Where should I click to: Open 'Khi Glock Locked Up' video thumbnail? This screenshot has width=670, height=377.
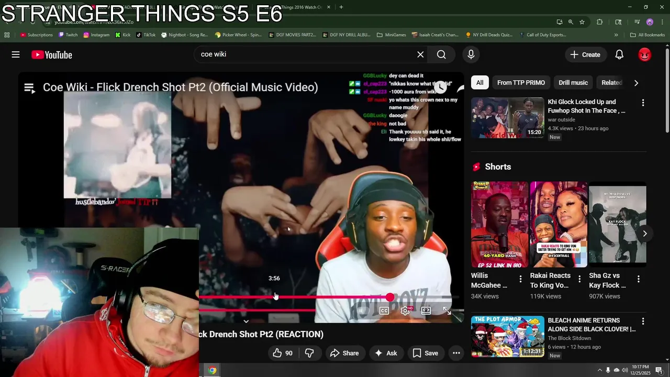pos(508,118)
